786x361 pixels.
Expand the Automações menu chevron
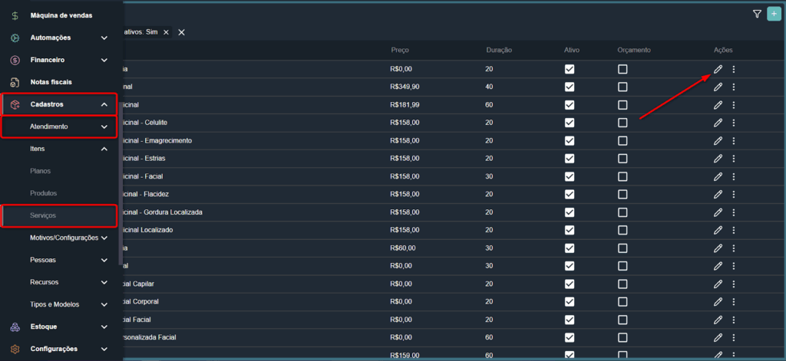104,38
